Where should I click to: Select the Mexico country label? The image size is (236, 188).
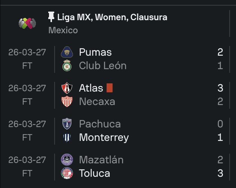click(63, 30)
